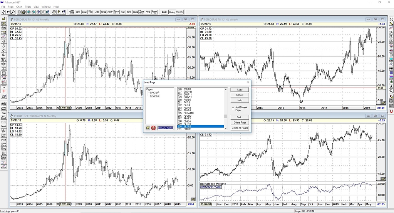The height and width of the screenshot is (213, 394).
Task: Click the print toolbar icon
Action: (54, 12)
